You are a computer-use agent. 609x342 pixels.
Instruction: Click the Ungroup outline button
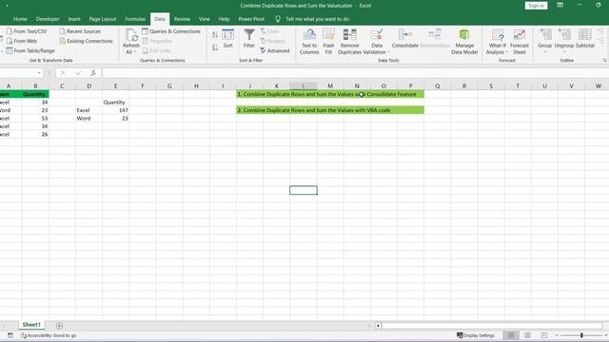564,38
